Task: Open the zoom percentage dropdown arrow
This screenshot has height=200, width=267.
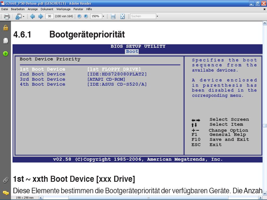Action: tap(103, 16)
